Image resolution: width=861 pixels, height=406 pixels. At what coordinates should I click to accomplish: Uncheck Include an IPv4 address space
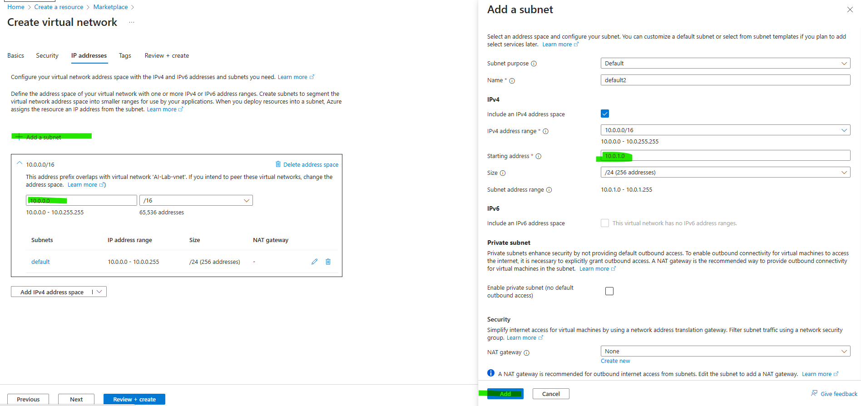(x=605, y=114)
